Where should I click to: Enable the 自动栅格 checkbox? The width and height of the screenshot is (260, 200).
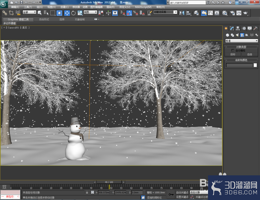pos(233,50)
